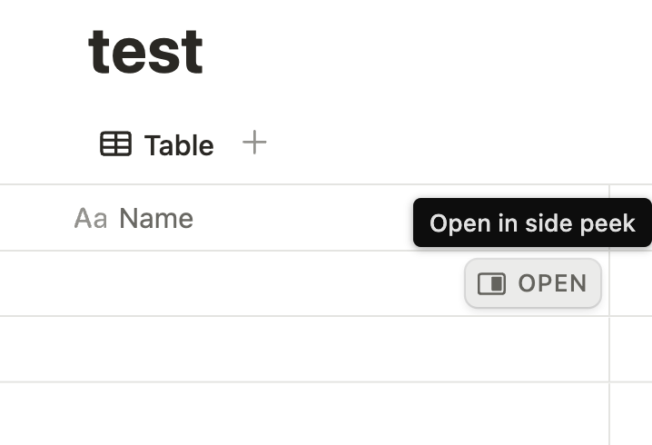Click the "Open in side peek" tooltip
Image resolution: width=652 pixels, height=445 pixels.
531,223
